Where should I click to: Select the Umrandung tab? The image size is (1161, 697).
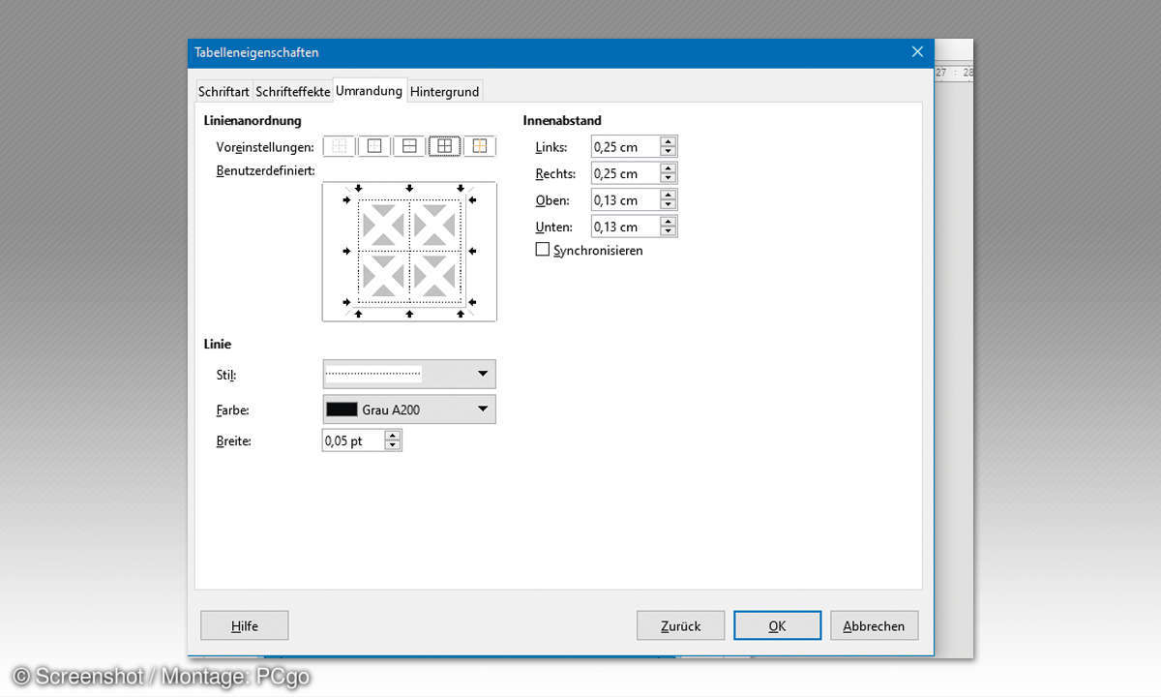(x=370, y=90)
